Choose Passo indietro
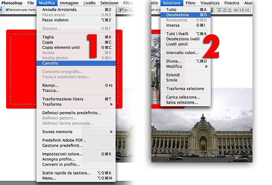The image size is (272, 185). [x=76, y=20]
